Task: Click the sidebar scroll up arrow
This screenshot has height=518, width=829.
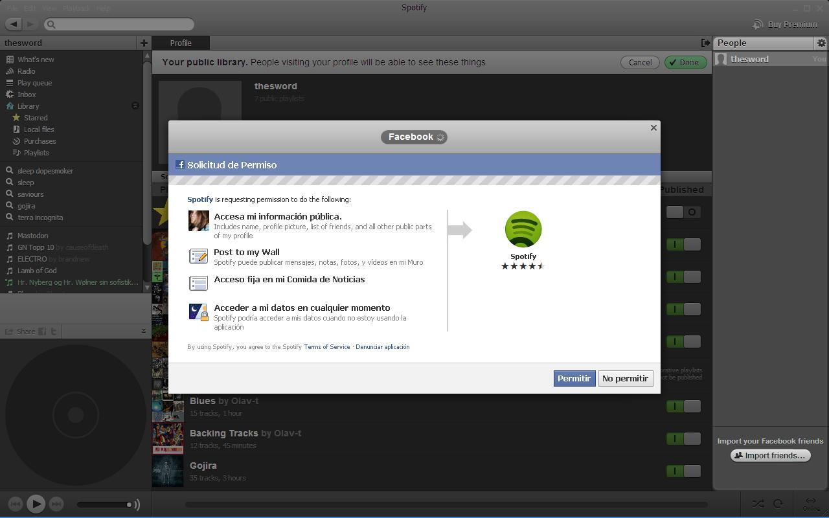Action: click(147, 56)
